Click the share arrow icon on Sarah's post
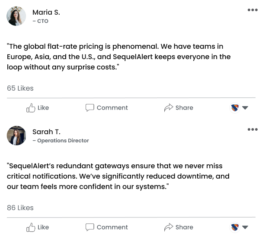The height and width of the screenshot is (239, 262). coord(168,227)
